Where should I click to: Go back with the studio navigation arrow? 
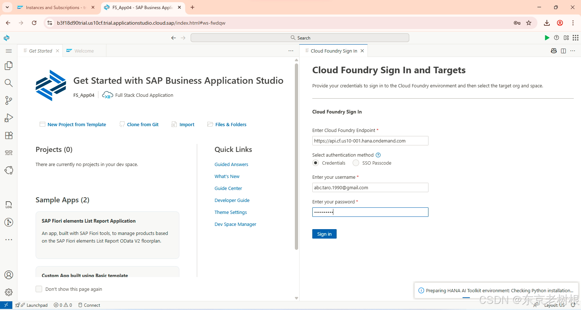(x=174, y=38)
